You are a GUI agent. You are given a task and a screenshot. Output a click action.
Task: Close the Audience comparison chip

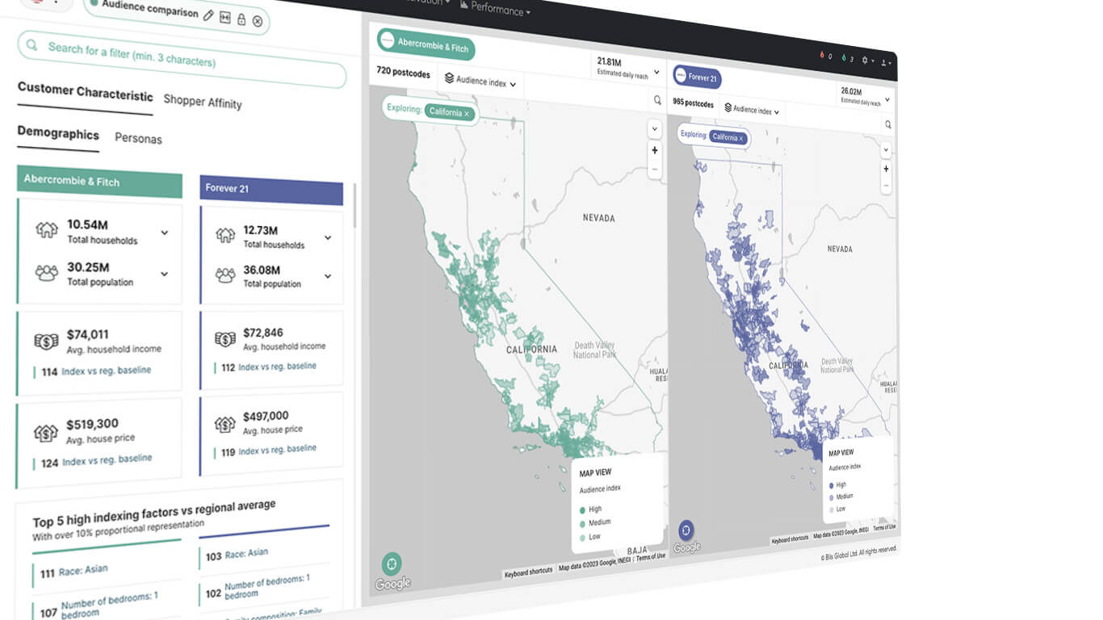click(x=257, y=21)
